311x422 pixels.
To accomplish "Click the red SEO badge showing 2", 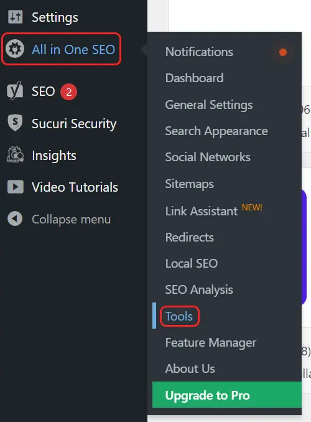I will (68, 92).
